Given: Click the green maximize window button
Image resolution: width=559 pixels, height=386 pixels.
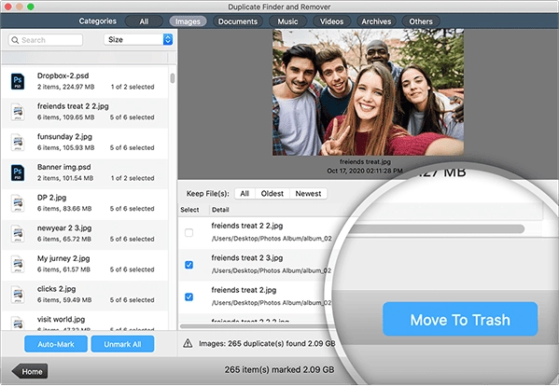Looking at the screenshot, I should pyautogui.click(x=31, y=7).
